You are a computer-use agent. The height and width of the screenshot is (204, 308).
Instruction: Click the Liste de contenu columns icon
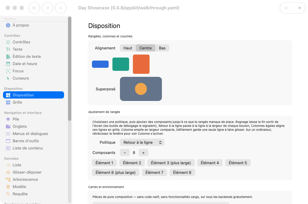click(x=8, y=148)
